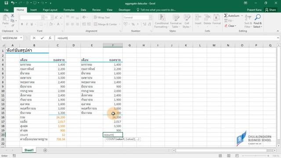Click the zoom slider in status bar

(256, 156)
